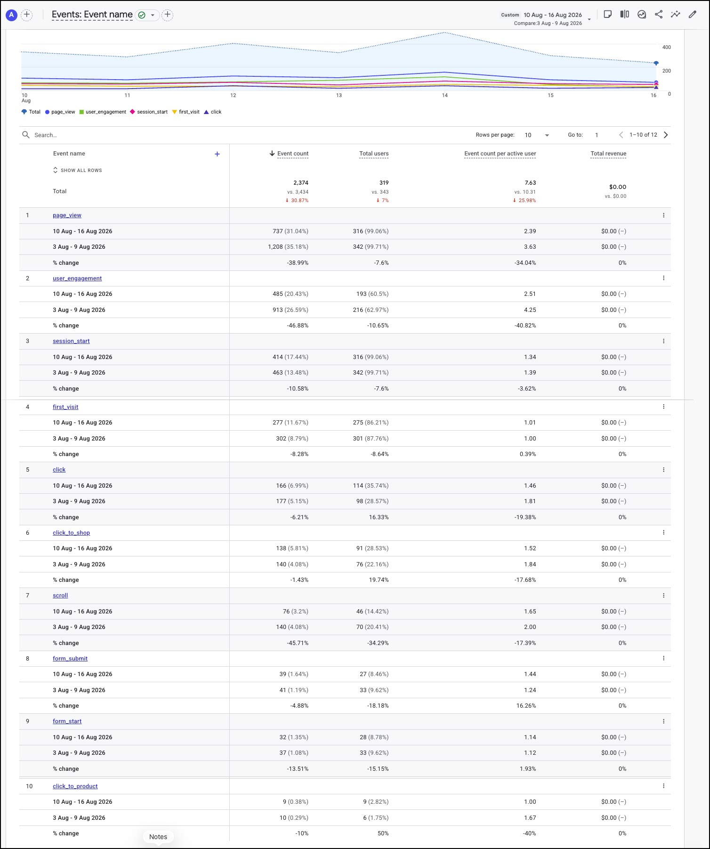Open the first_visit event link
710x849 pixels.
pyautogui.click(x=65, y=407)
